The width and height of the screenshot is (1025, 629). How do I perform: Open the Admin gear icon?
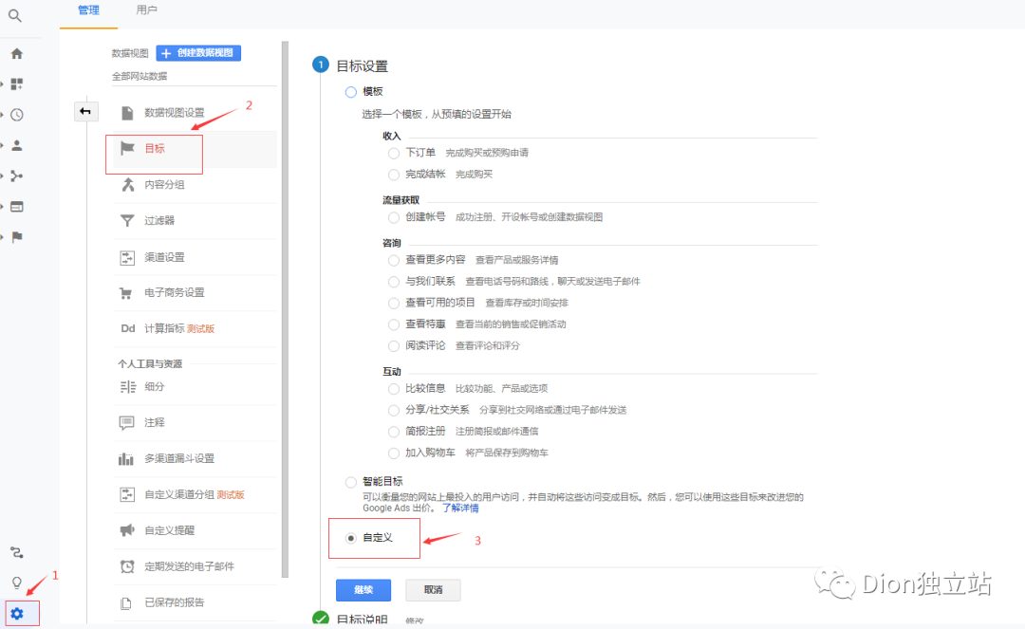(x=17, y=614)
